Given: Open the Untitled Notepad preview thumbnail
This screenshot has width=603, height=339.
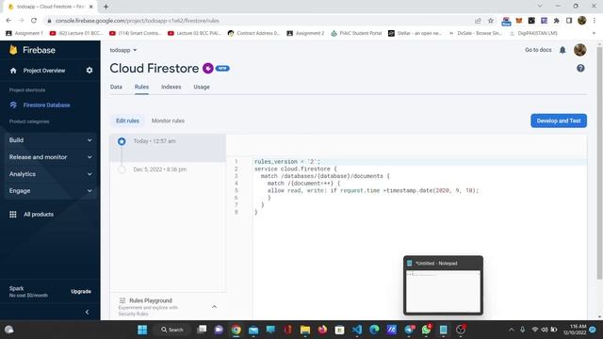Looking at the screenshot, I should (443, 285).
